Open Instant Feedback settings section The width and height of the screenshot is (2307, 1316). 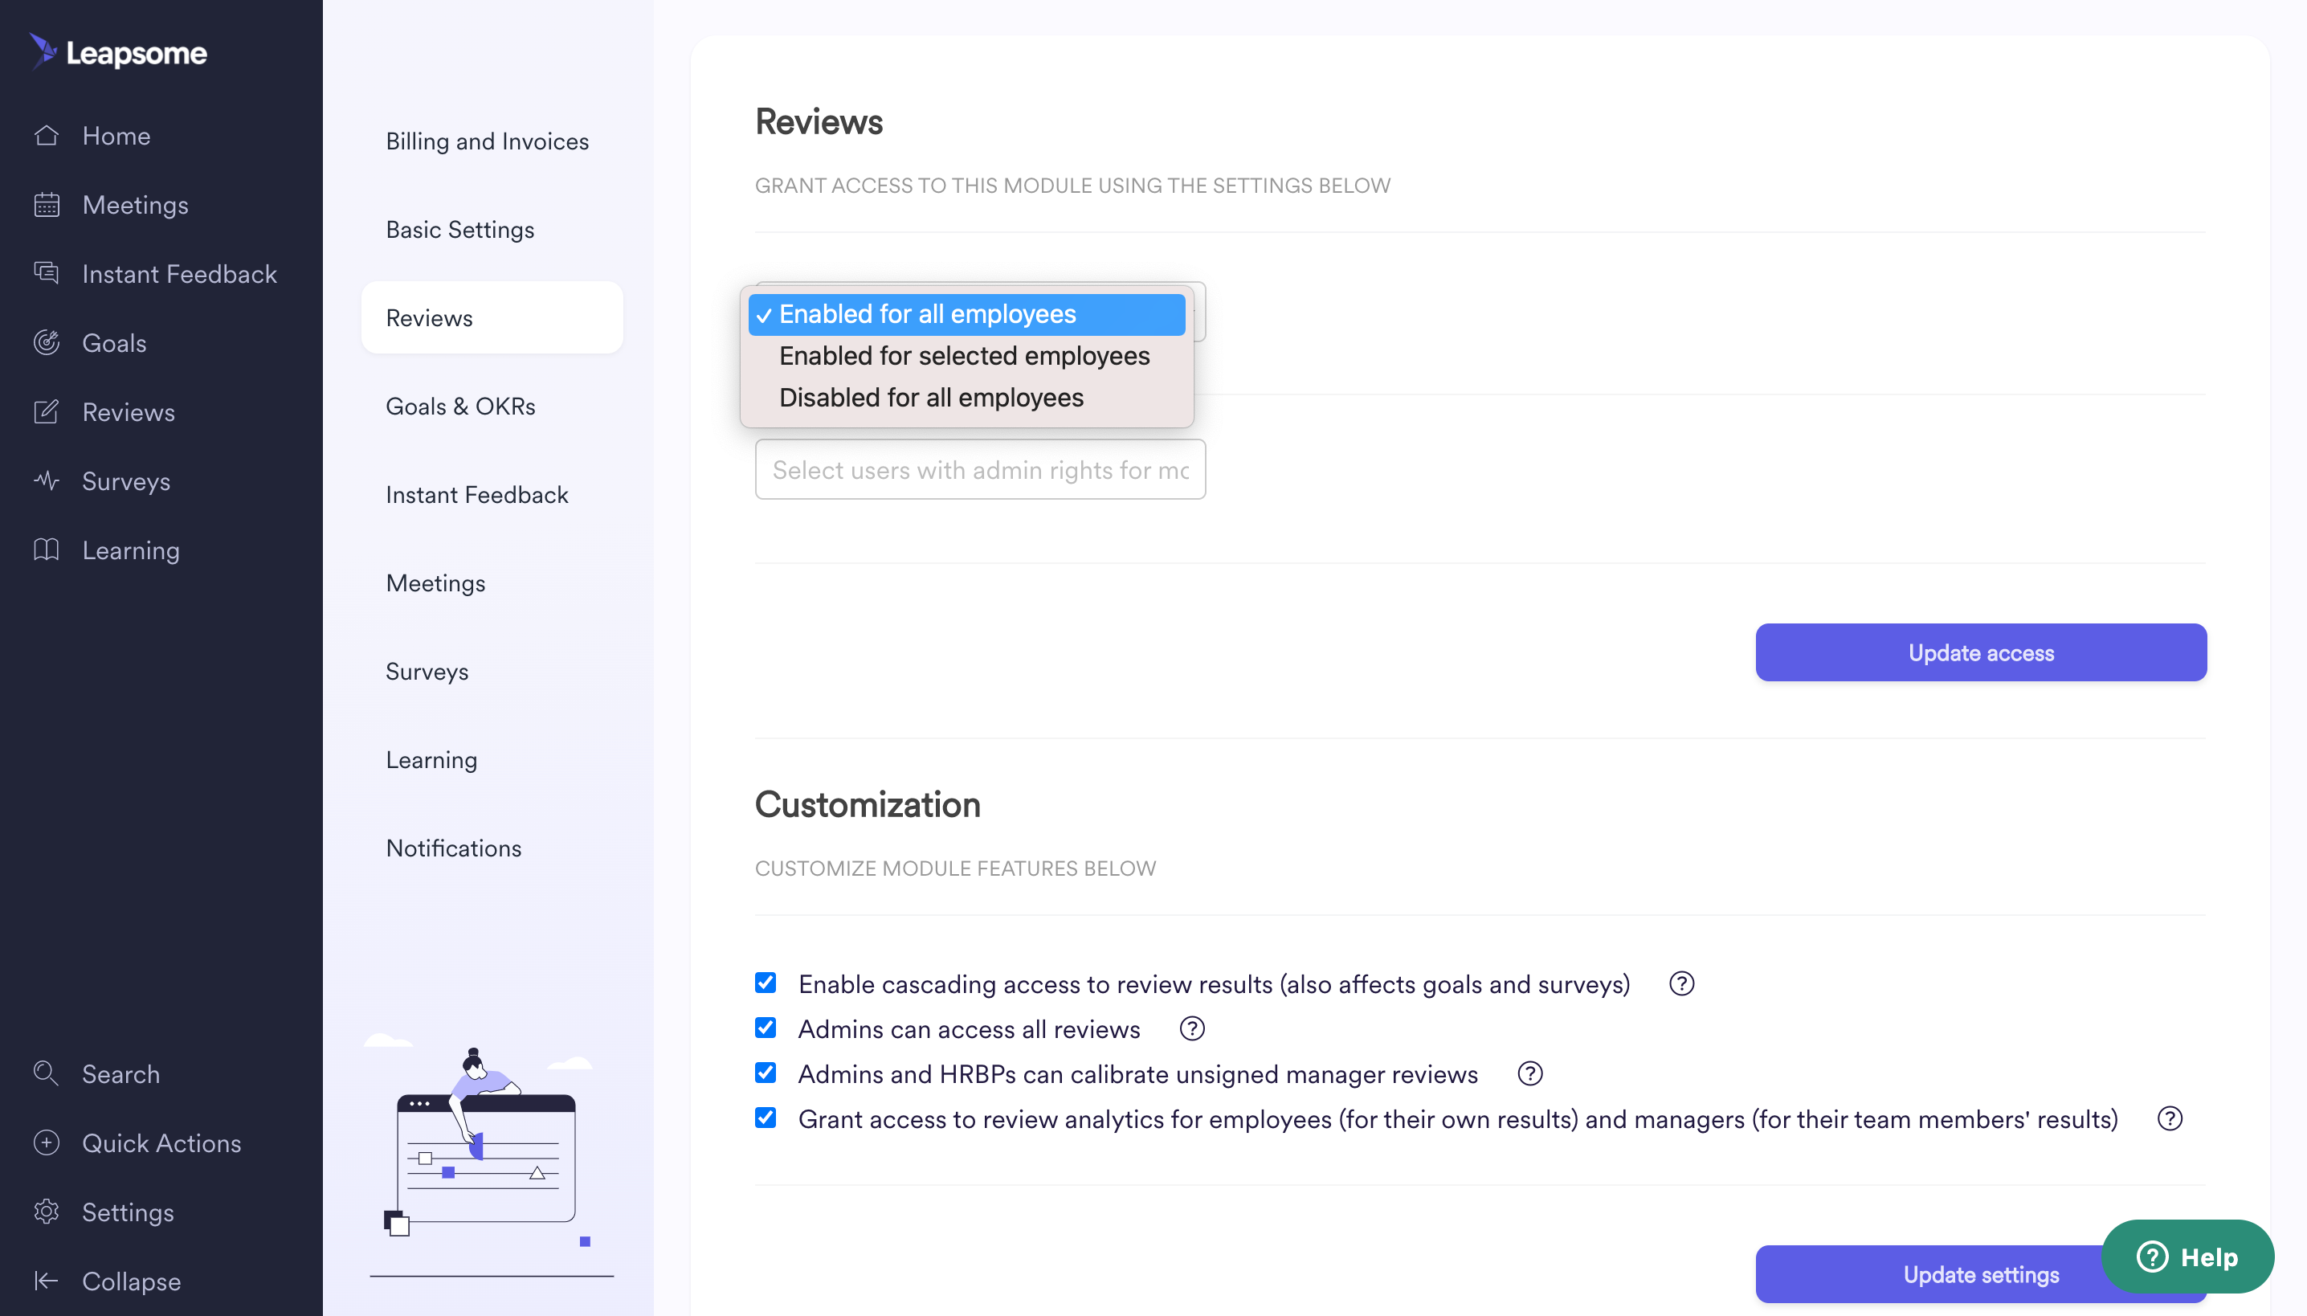coord(477,494)
